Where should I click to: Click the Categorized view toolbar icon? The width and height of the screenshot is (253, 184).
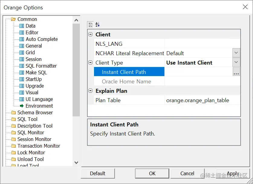point(90,25)
